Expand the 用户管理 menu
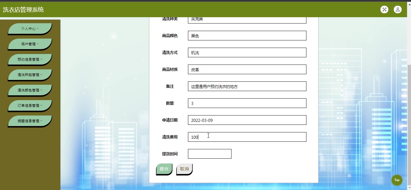Image resolution: width=411 pixels, height=190 pixels. point(30,44)
